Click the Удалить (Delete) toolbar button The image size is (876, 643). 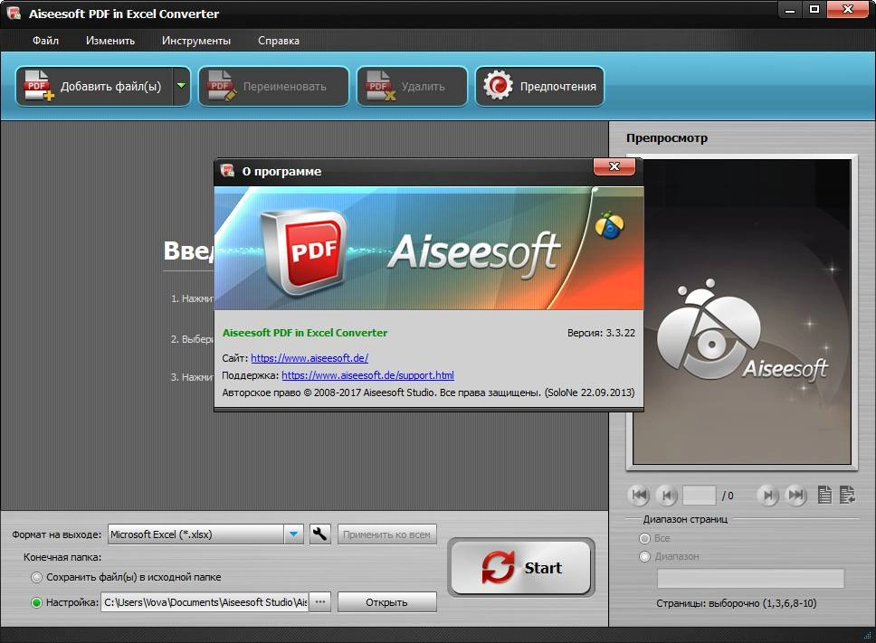tap(412, 86)
